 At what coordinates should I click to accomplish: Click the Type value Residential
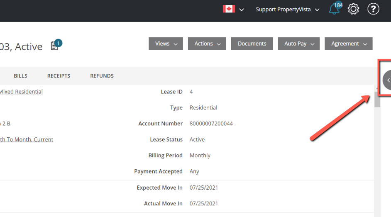[x=203, y=107]
